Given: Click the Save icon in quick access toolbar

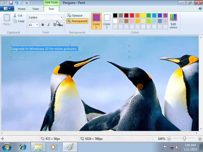Looking at the screenshot, I should coord(11,3).
